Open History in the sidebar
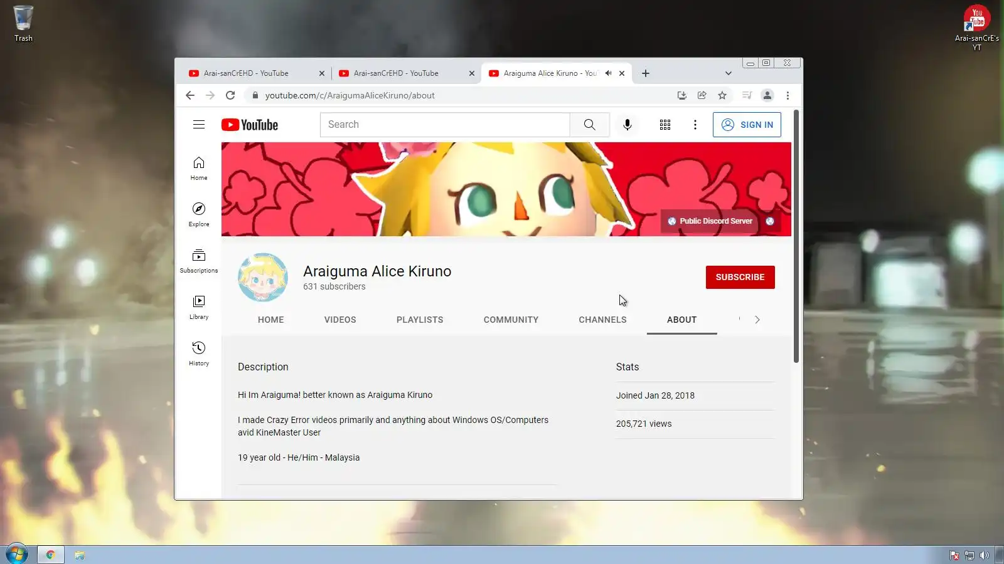 [x=199, y=353]
